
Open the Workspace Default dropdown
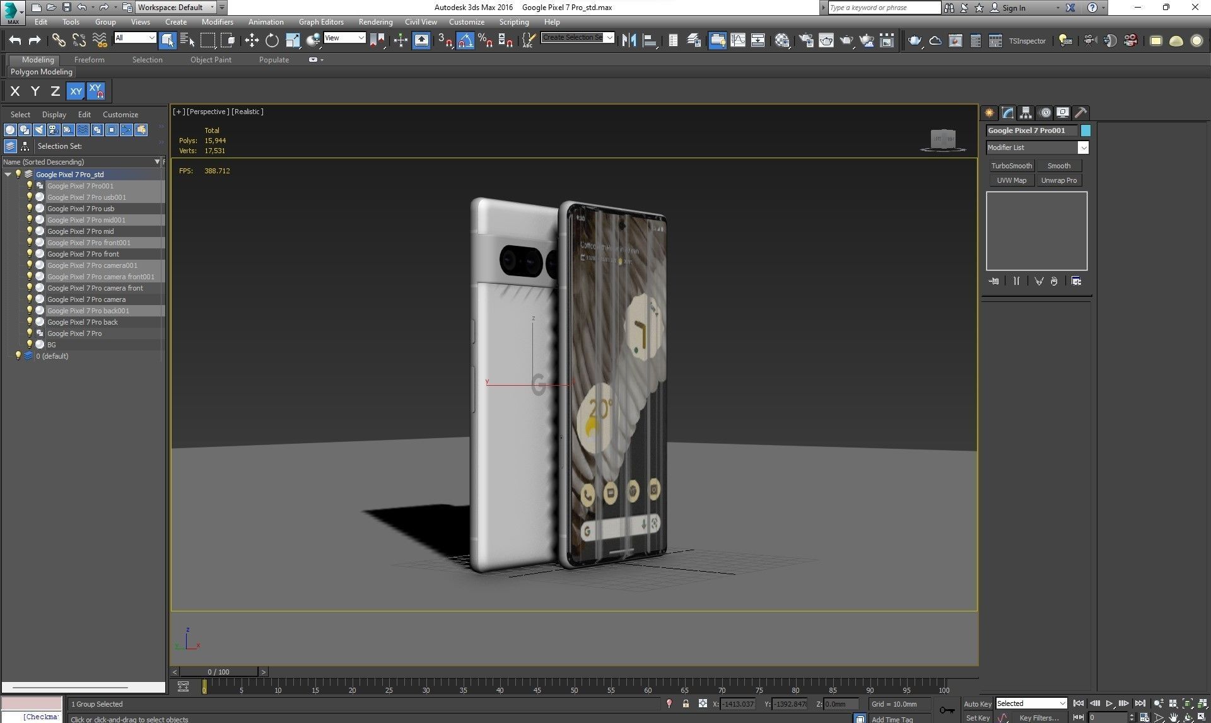click(212, 8)
